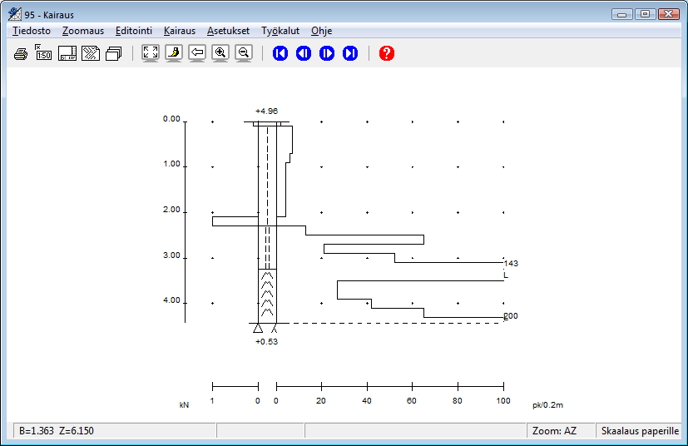Maximize the Kairaus window
The width and height of the screenshot is (688, 446).
coord(645,14)
